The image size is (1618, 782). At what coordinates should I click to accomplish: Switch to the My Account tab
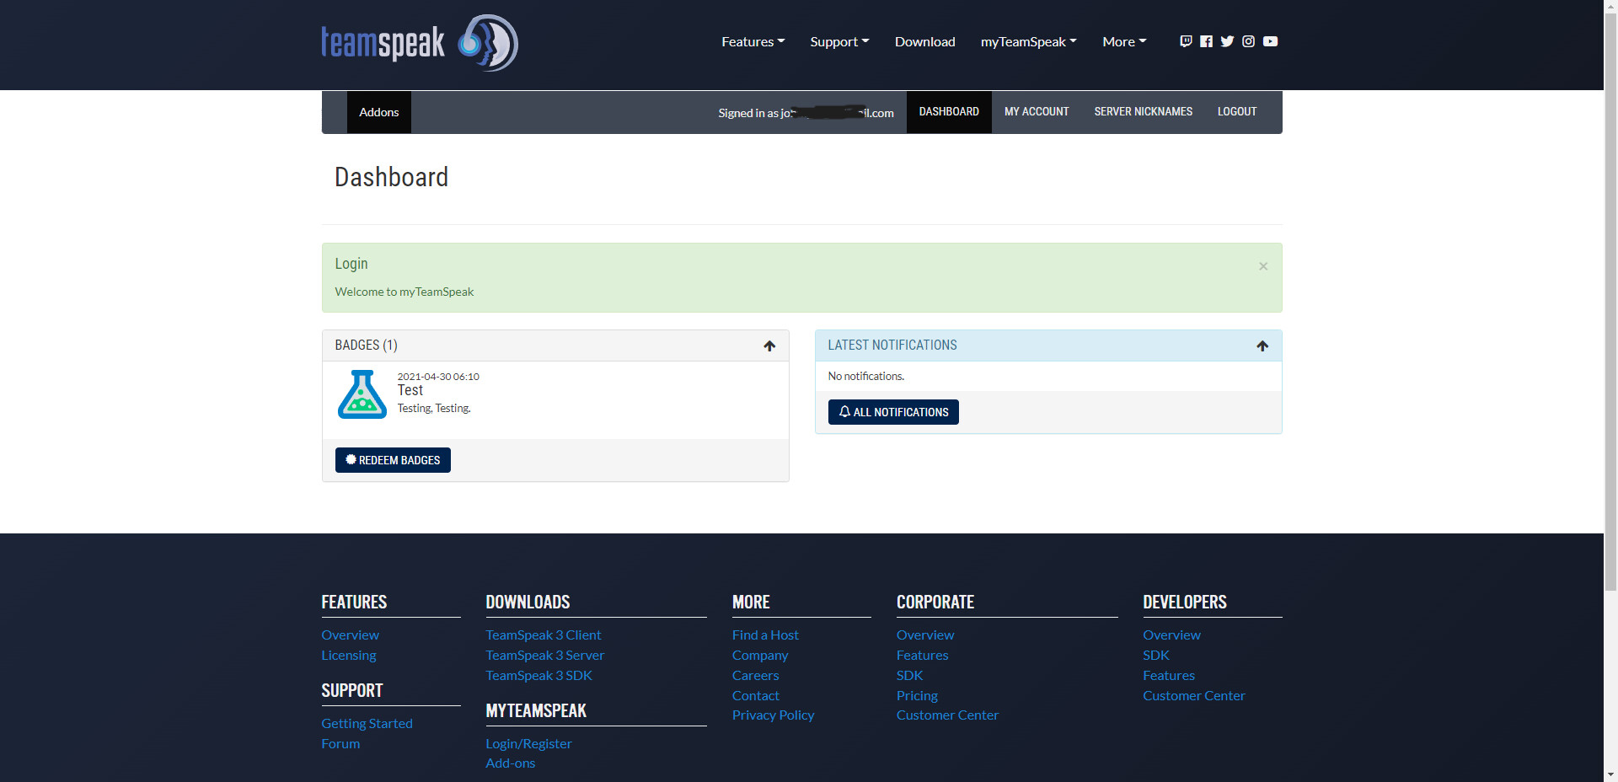tap(1036, 112)
